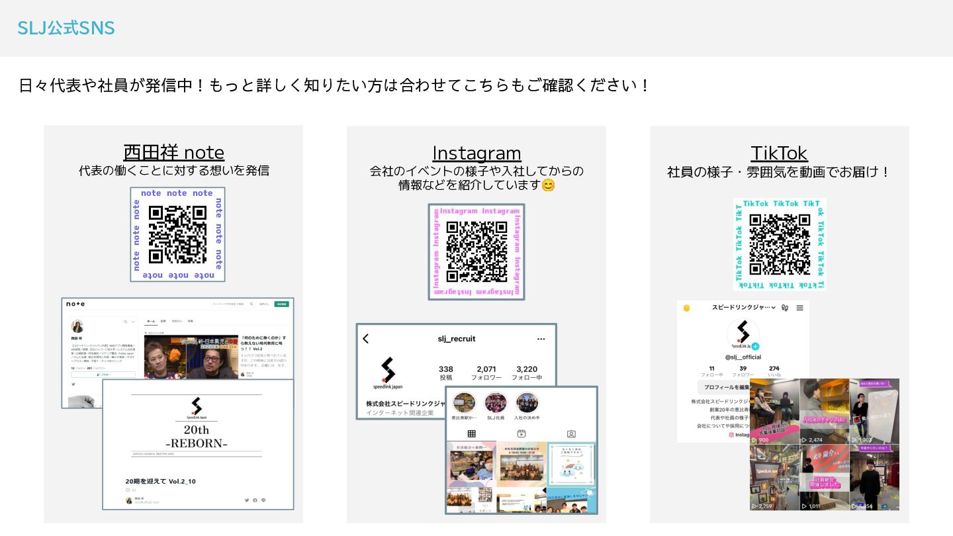Image resolution: width=953 pixels, height=536 pixels.
Task: Click the footprints icon on TikTok header
Action: click(785, 308)
